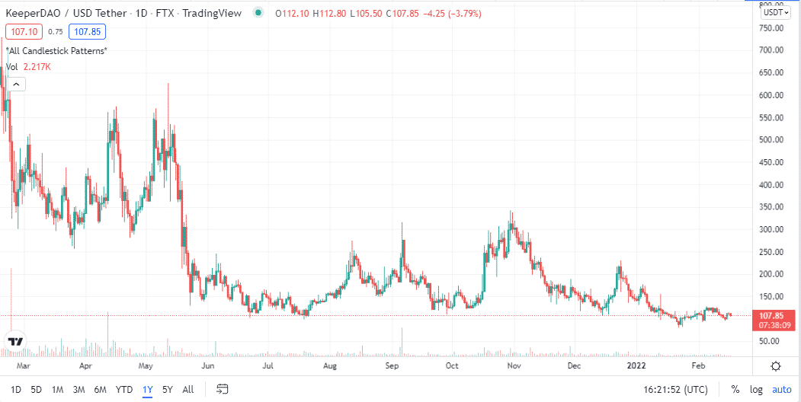Viewport: 801px width, 402px height.
Task: Click the blue 107.85 buy price button
Action: coord(88,32)
